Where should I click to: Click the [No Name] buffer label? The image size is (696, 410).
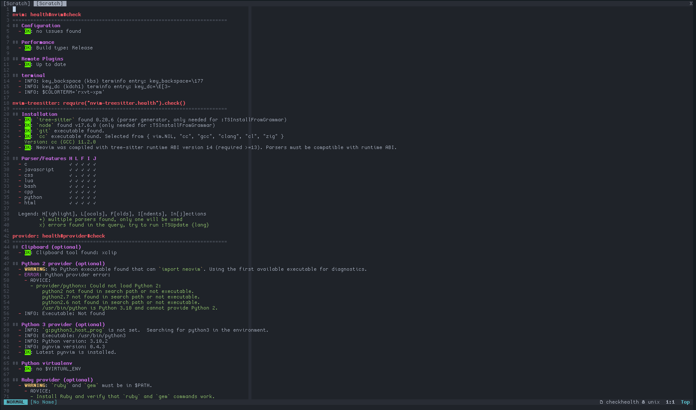pos(43,402)
